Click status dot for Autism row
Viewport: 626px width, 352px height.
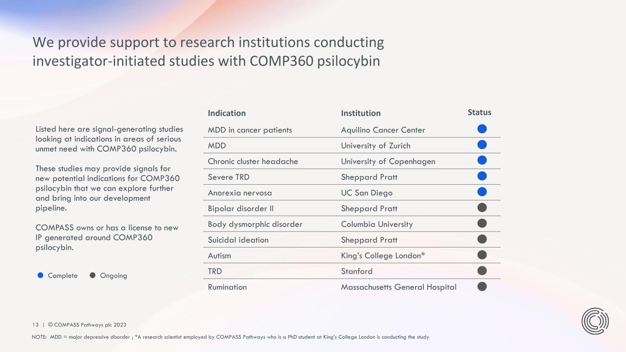click(x=482, y=255)
